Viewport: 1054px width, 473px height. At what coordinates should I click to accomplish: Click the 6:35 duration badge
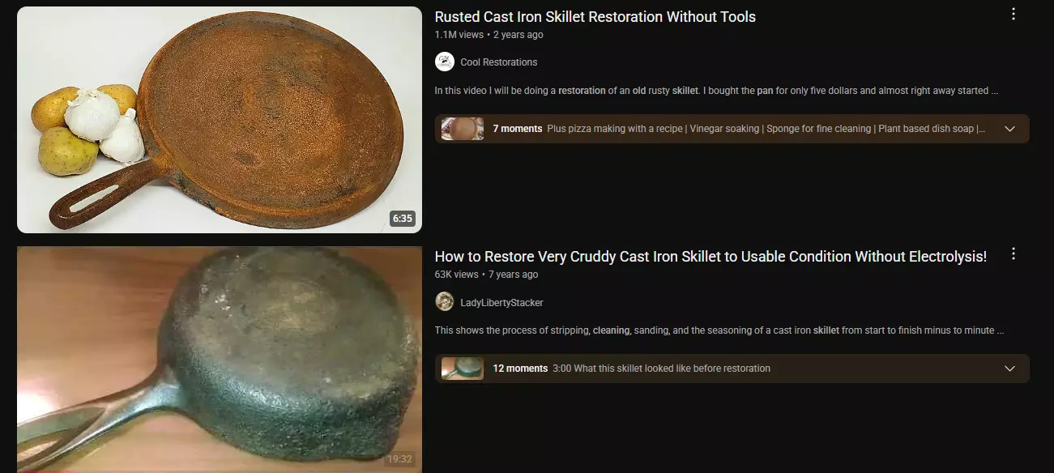point(403,219)
